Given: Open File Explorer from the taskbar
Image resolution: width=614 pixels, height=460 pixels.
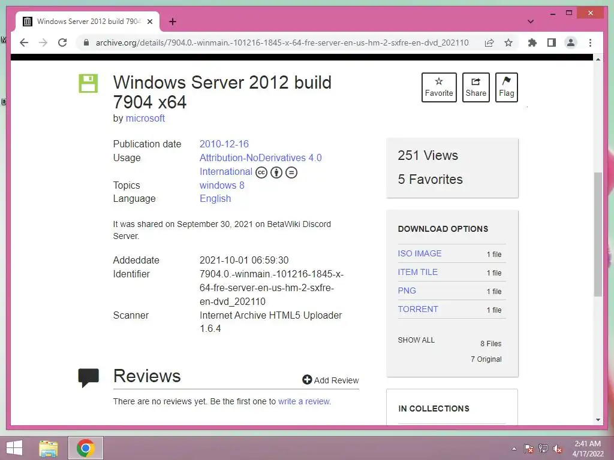Looking at the screenshot, I should [x=49, y=448].
